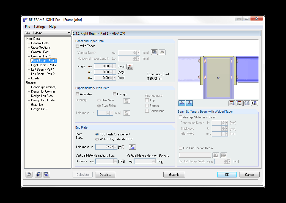Select With Bolts, Extended Top radio button

pyautogui.click(x=97, y=139)
